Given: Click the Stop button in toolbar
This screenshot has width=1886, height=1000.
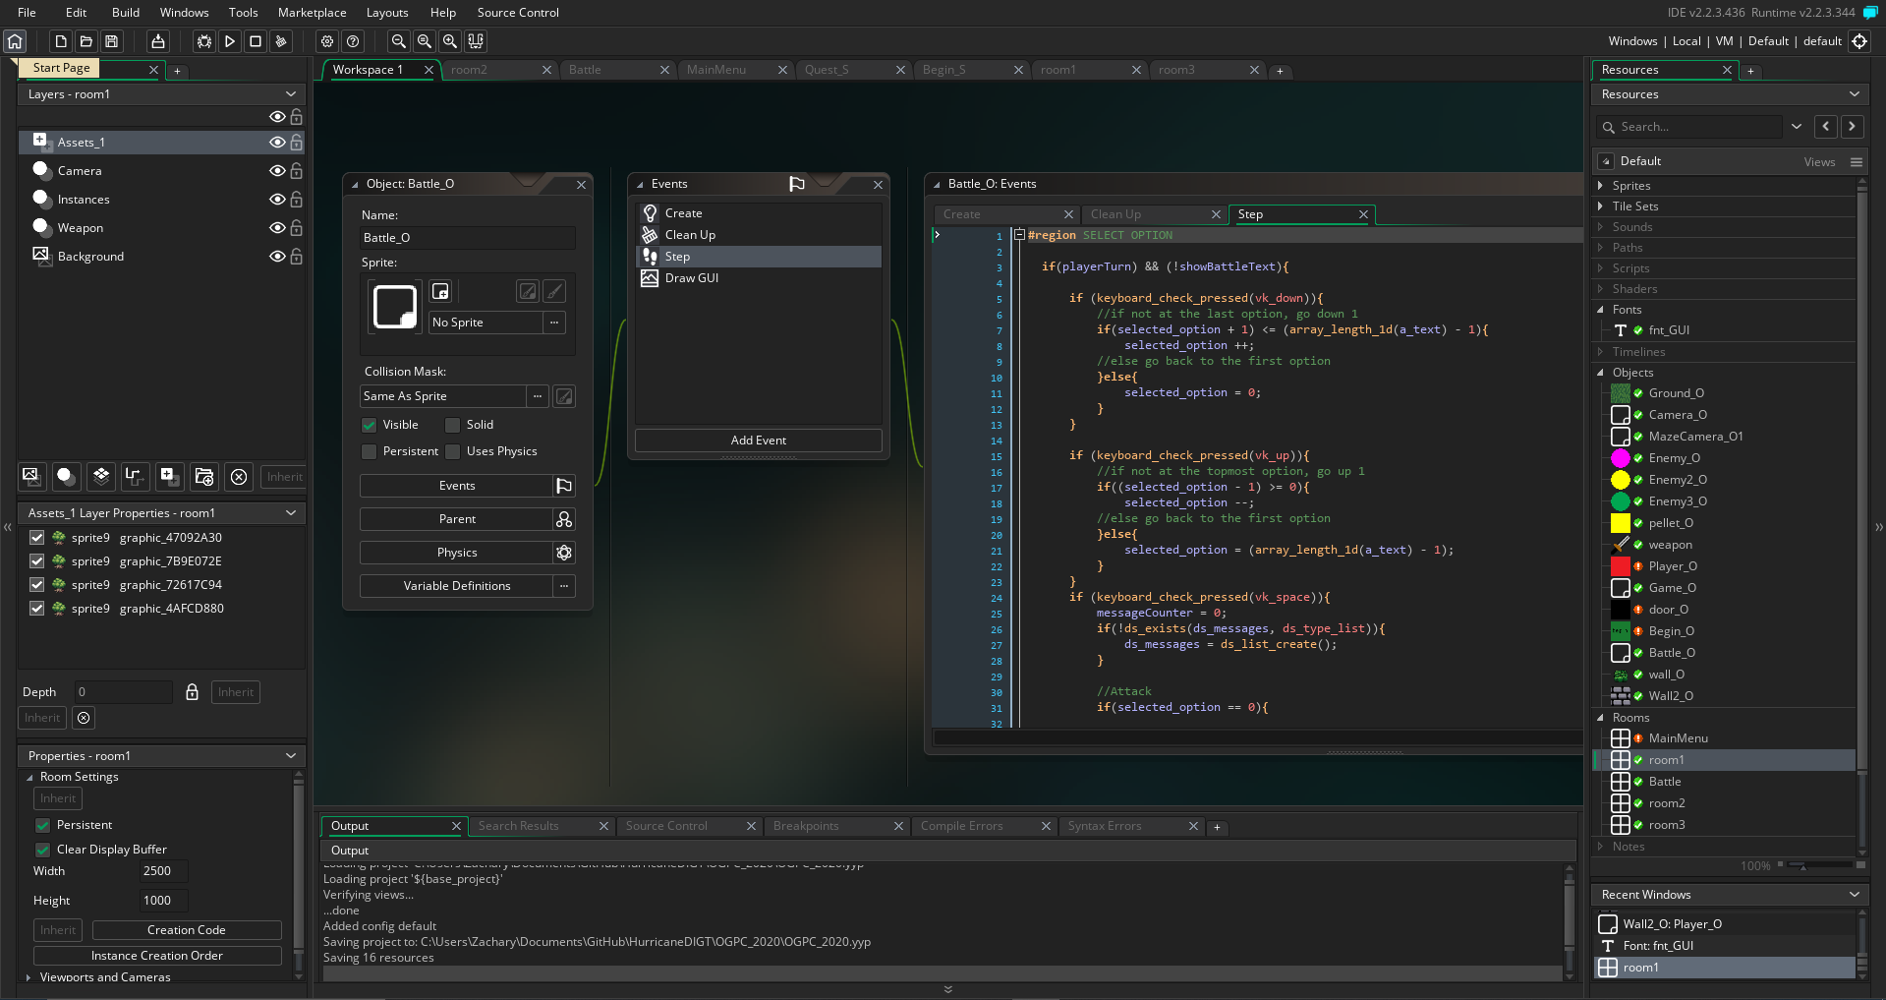Looking at the screenshot, I should click(256, 41).
